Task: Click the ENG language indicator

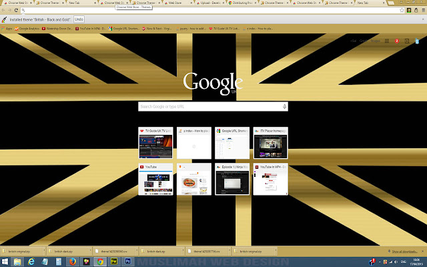Action: [x=403, y=262]
